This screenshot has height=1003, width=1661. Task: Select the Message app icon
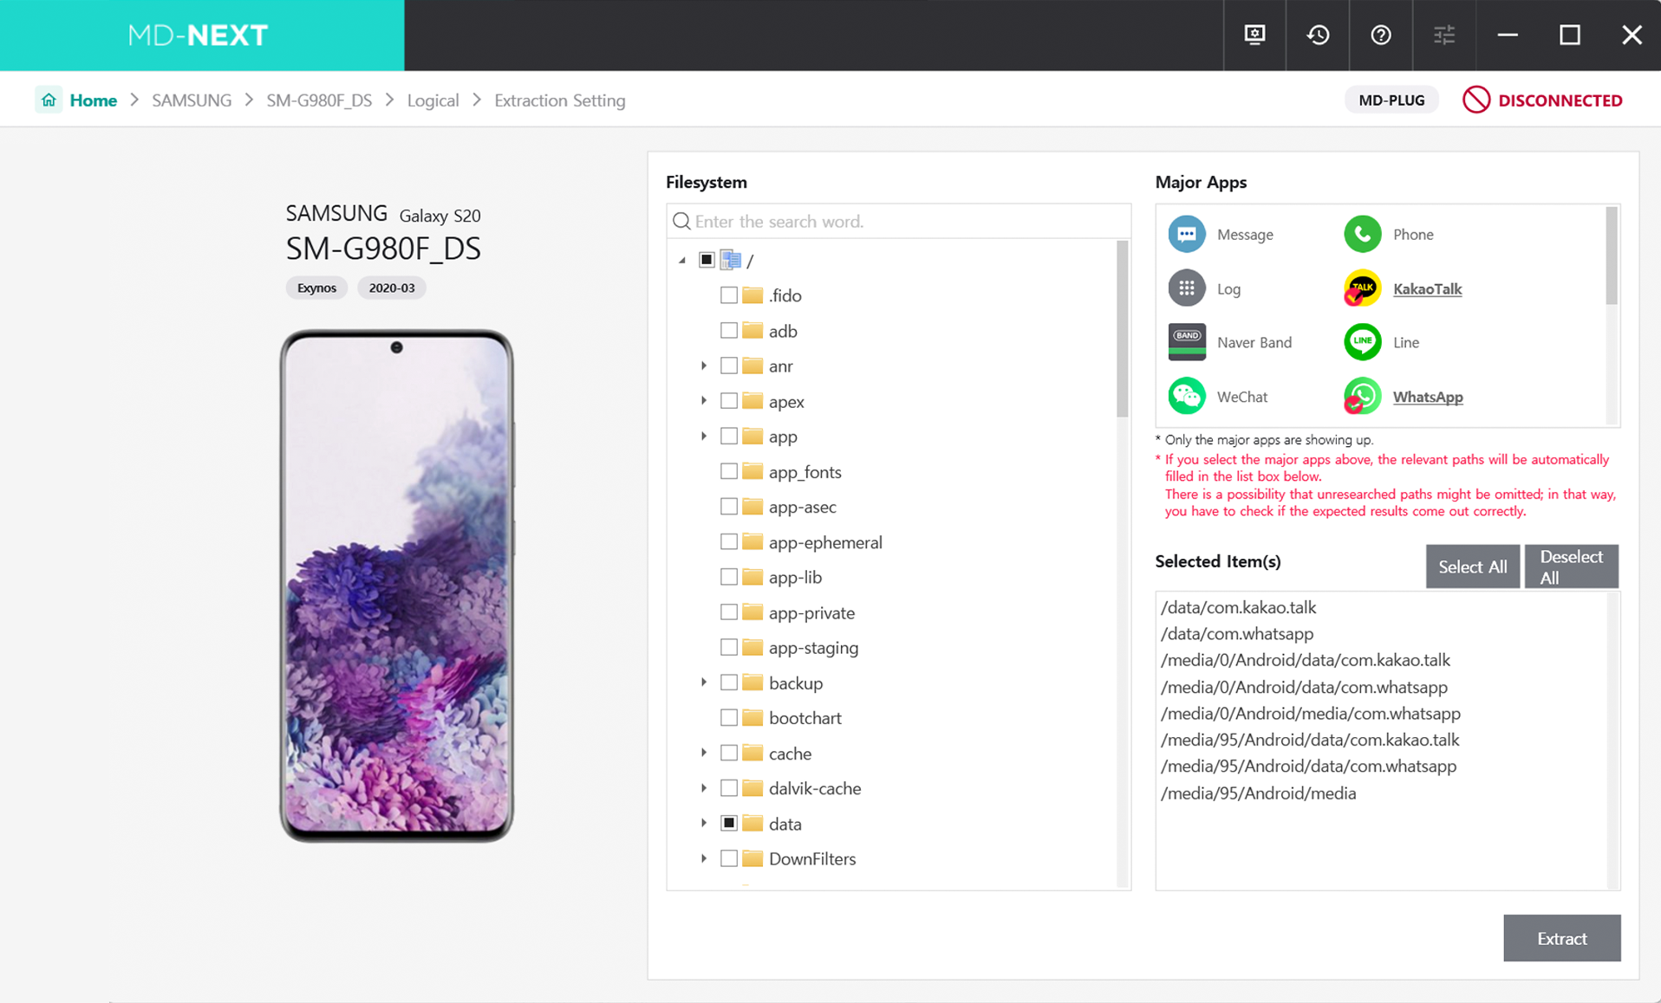(x=1187, y=234)
